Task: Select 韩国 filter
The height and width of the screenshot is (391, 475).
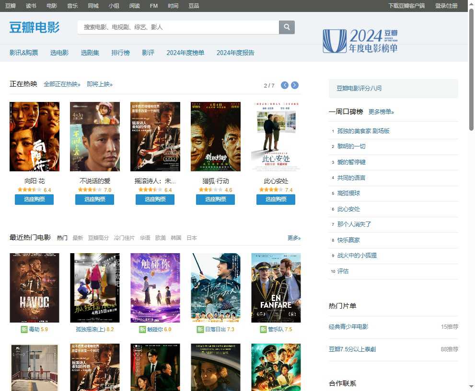Action: [x=176, y=238]
